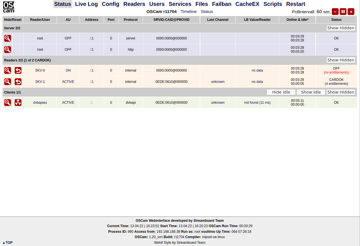Viewport: 360px width, 246px height.
Task: Hide the SKV-1 reader row
Action: 8,82
